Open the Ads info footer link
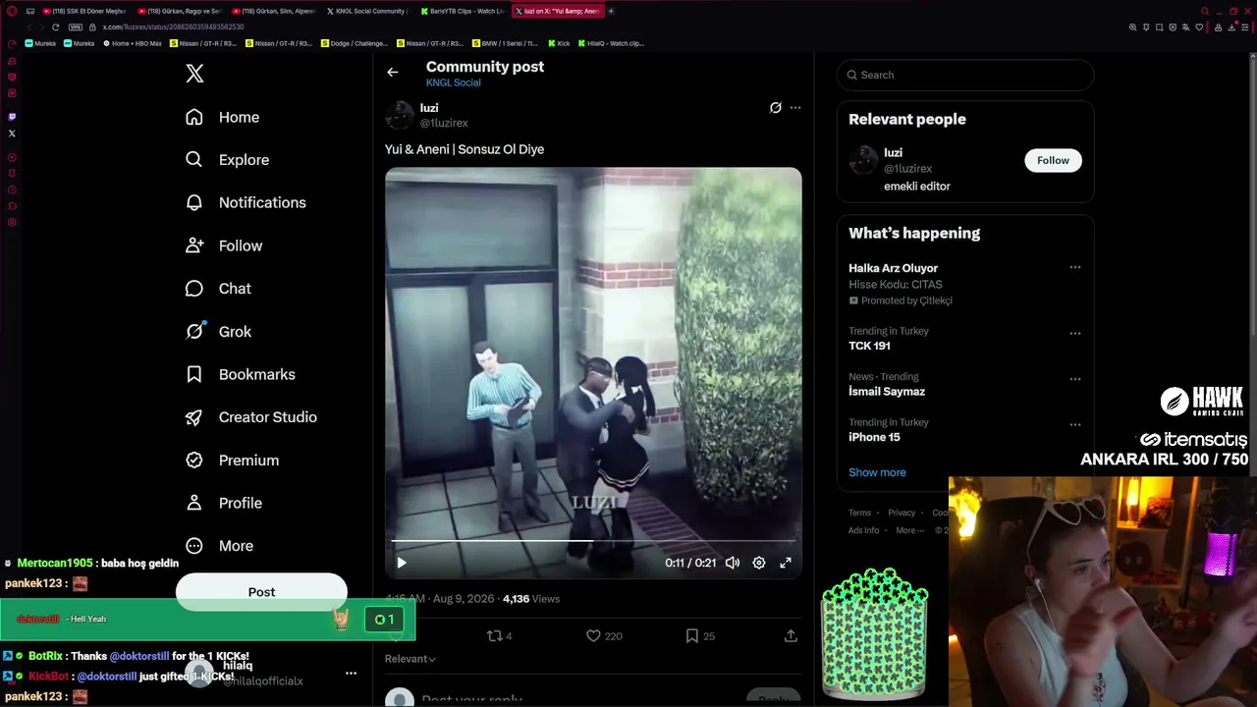Image resolution: width=1257 pixels, height=707 pixels. tap(864, 530)
